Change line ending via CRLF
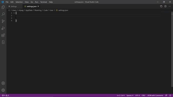The width and height of the screenshot is (173, 97). point(144,95)
